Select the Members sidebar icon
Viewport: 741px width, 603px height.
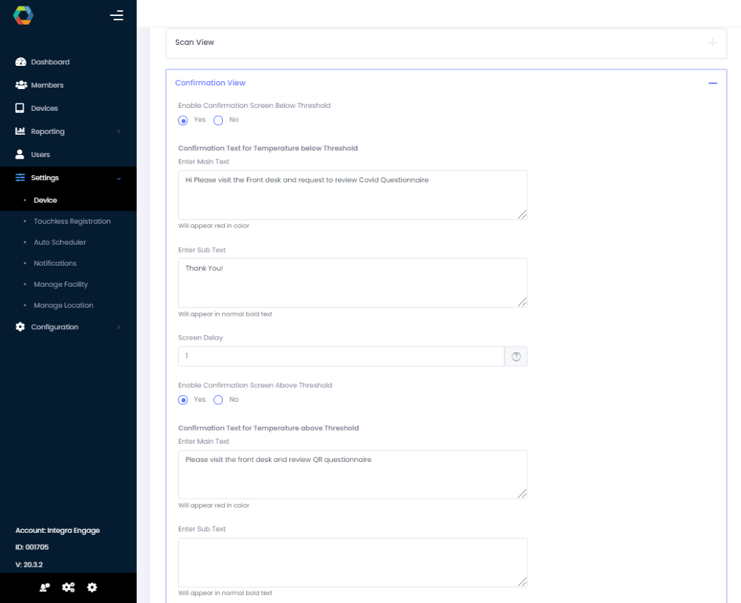click(20, 85)
